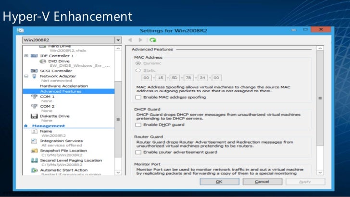Select the Diskette Drive tree item
Image resolution: width=350 pixels, height=197 pixels.
point(55,116)
